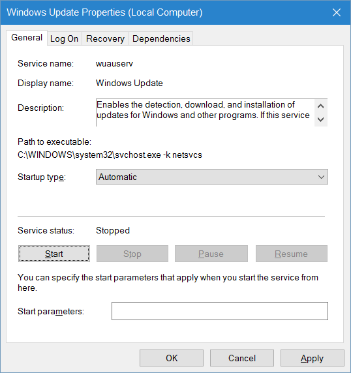Click the svchost.exe executable path text
Screen dimensions: 351x373
pyautogui.click(x=110, y=155)
